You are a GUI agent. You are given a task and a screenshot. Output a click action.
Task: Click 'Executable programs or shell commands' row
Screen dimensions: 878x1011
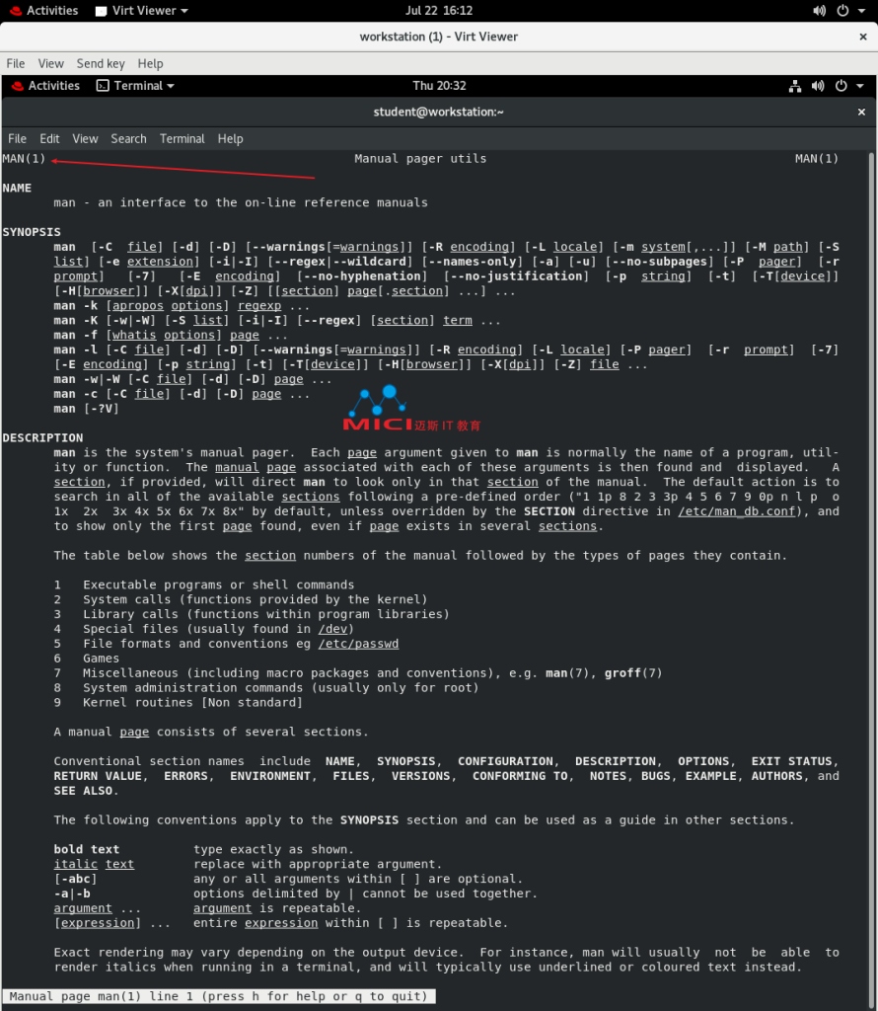[204, 584]
